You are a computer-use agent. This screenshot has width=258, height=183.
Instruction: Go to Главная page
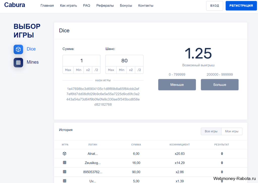(x=47, y=6)
